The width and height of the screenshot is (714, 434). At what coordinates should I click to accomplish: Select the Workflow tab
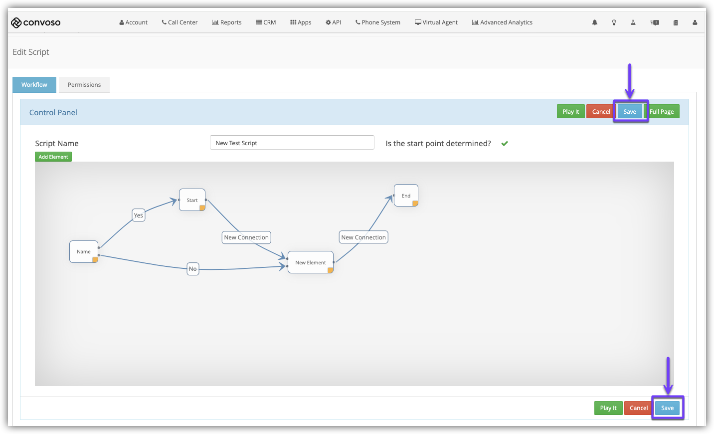coord(34,85)
